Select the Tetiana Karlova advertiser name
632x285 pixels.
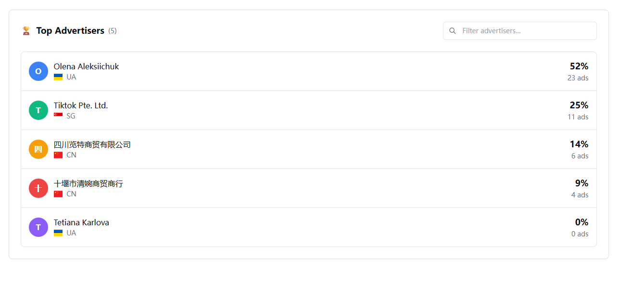click(x=81, y=222)
